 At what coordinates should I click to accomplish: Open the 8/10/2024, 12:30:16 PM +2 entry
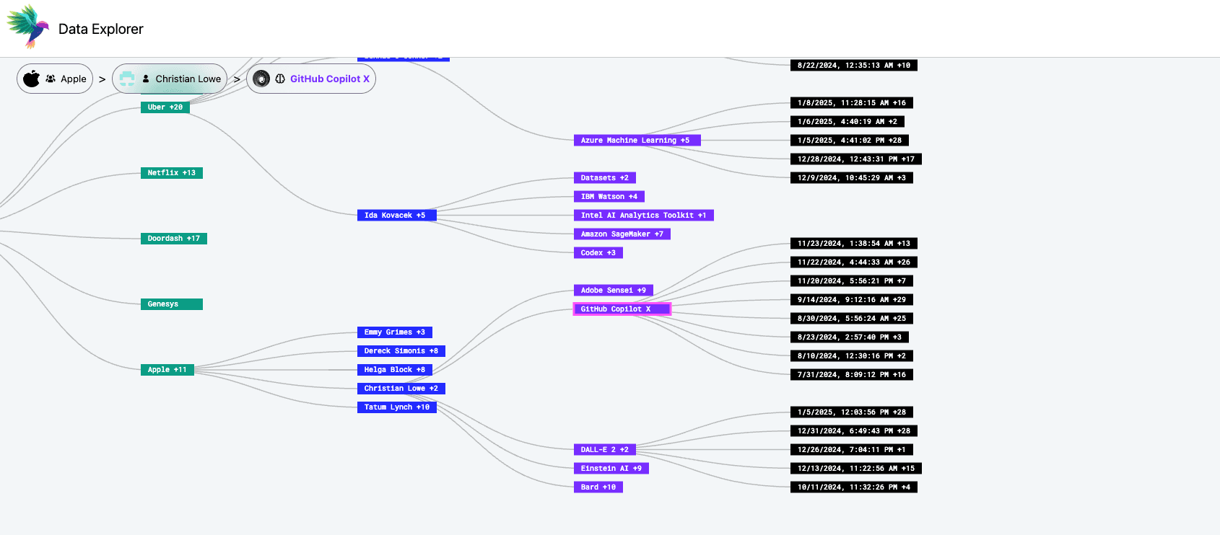click(852, 356)
